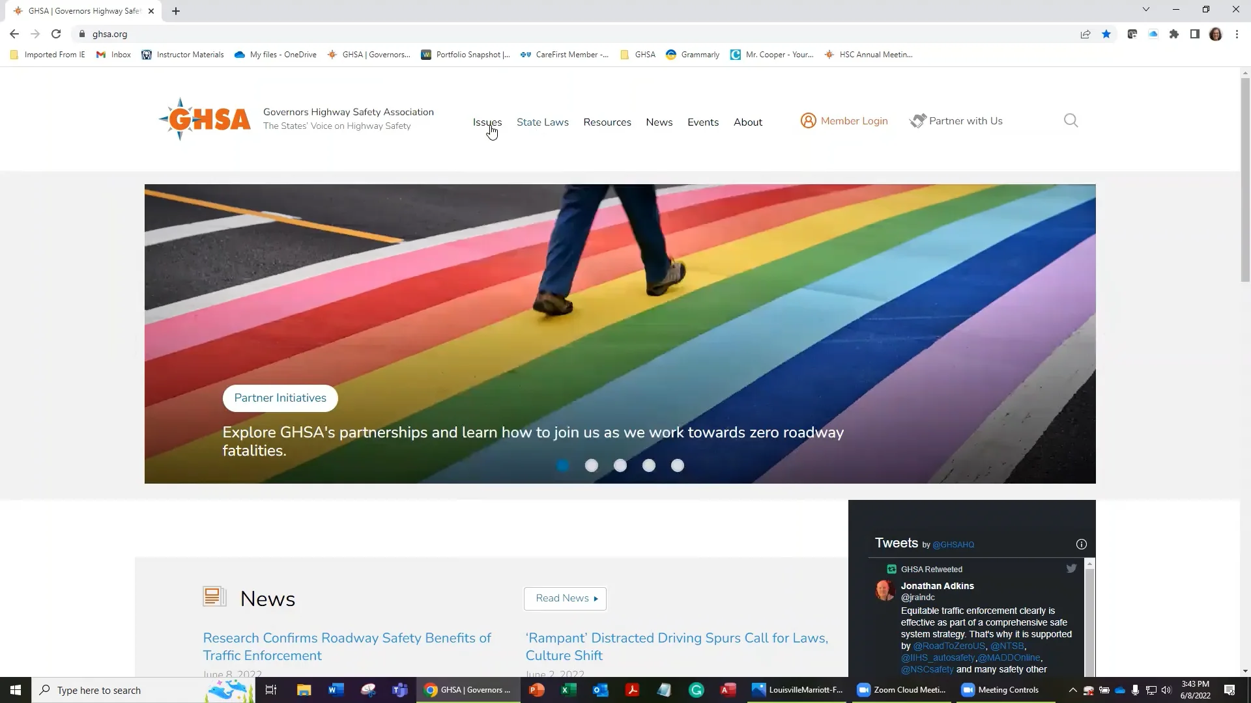Select the second carousel slide dot
Screen dimensions: 1251x703
[592, 465]
